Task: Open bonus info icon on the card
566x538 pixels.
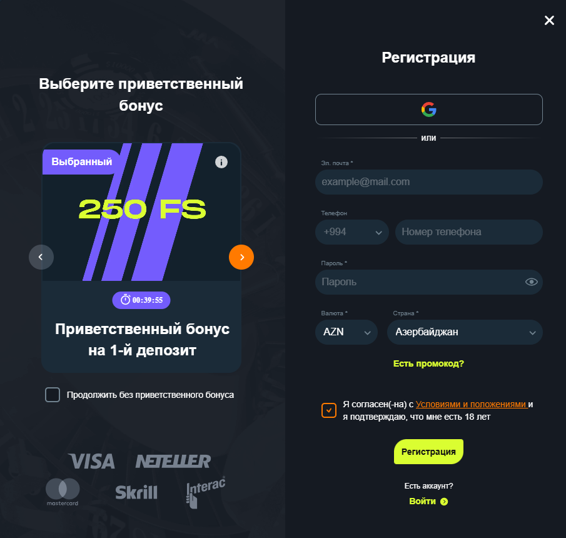Action: [221, 162]
